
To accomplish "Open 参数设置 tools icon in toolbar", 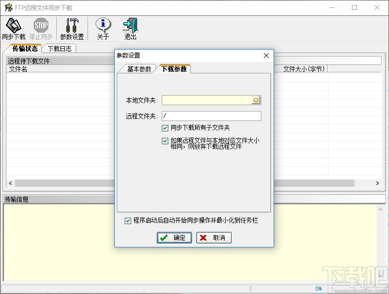I will (x=72, y=28).
